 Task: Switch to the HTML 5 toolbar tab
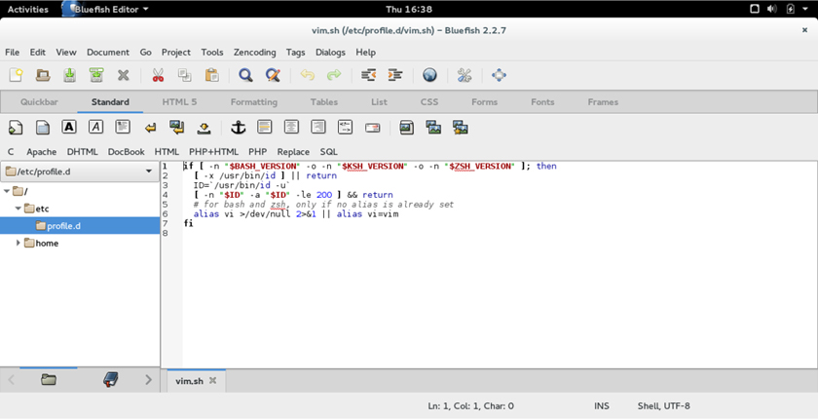pyautogui.click(x=179, y=102)
